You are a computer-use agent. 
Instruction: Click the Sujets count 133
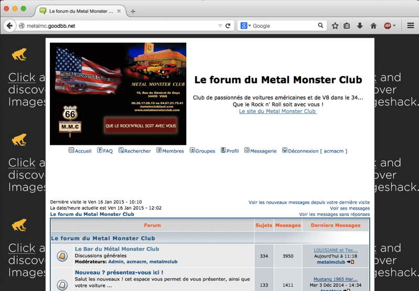click(264, 285)
